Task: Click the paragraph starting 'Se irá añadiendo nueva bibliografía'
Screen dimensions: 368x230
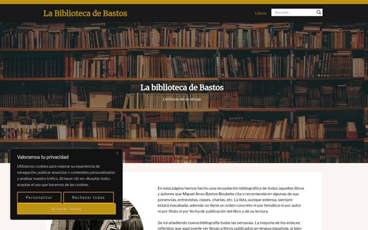Action: coord(229,225)
